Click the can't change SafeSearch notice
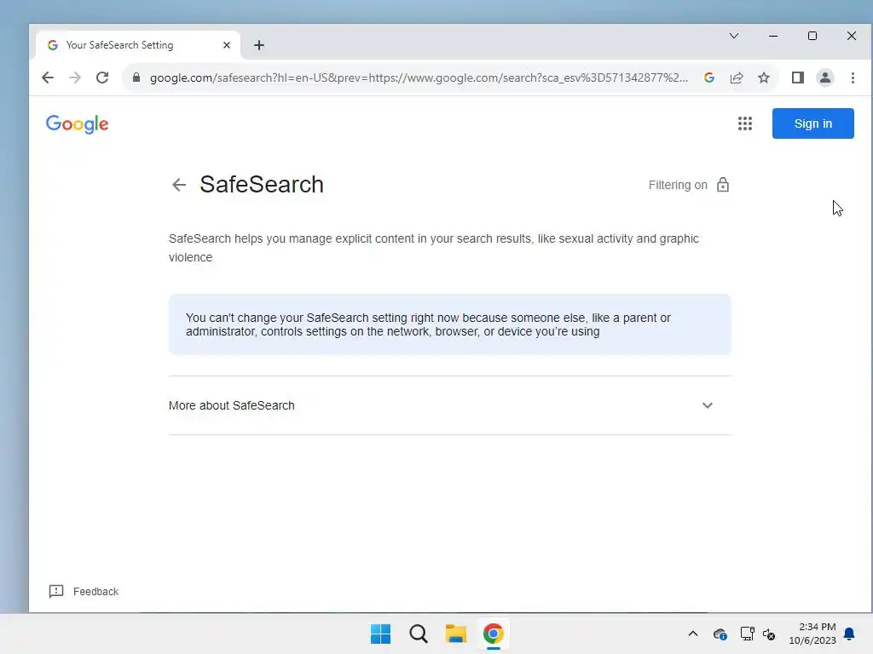The height and width of the screenshot is (654, 873). [x=450, y=324]
